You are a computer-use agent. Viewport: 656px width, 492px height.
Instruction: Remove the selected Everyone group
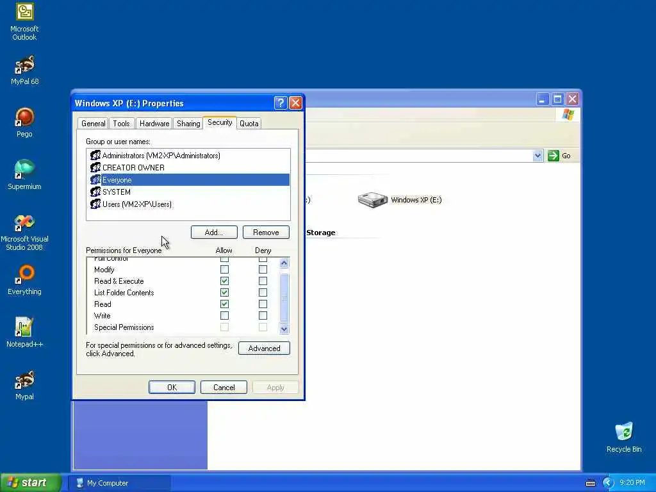[266, 232]
